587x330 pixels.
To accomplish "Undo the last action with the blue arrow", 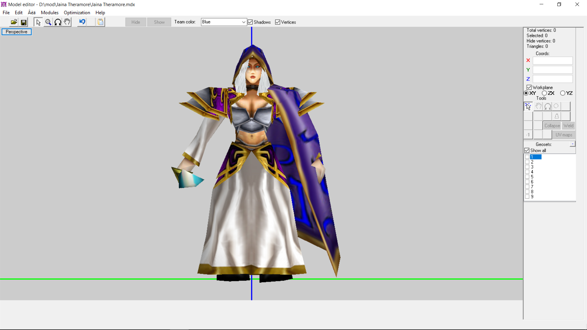I will [x=82, y=22].
